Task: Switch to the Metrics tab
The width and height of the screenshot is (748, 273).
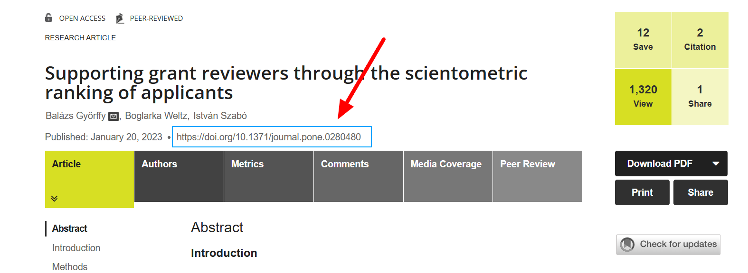Action: click(x=269, y=176)
